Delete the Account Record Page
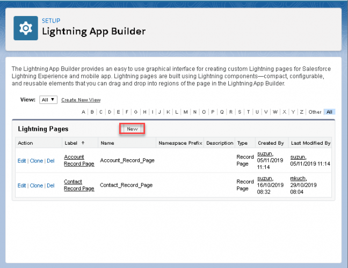The height and width of the screenshot is (268, 348). point(50,161)
